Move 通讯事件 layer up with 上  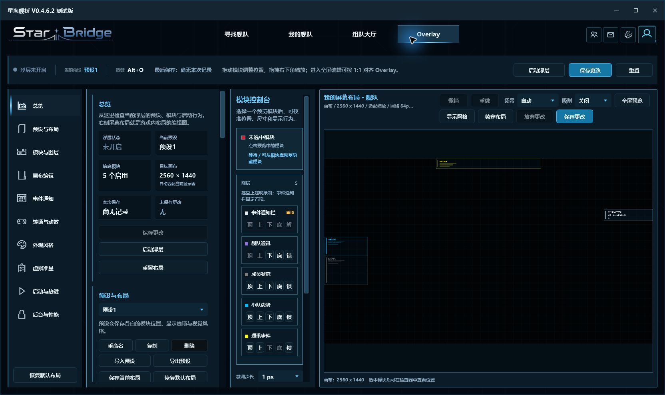pyautogui.click(x=260, y=348)
